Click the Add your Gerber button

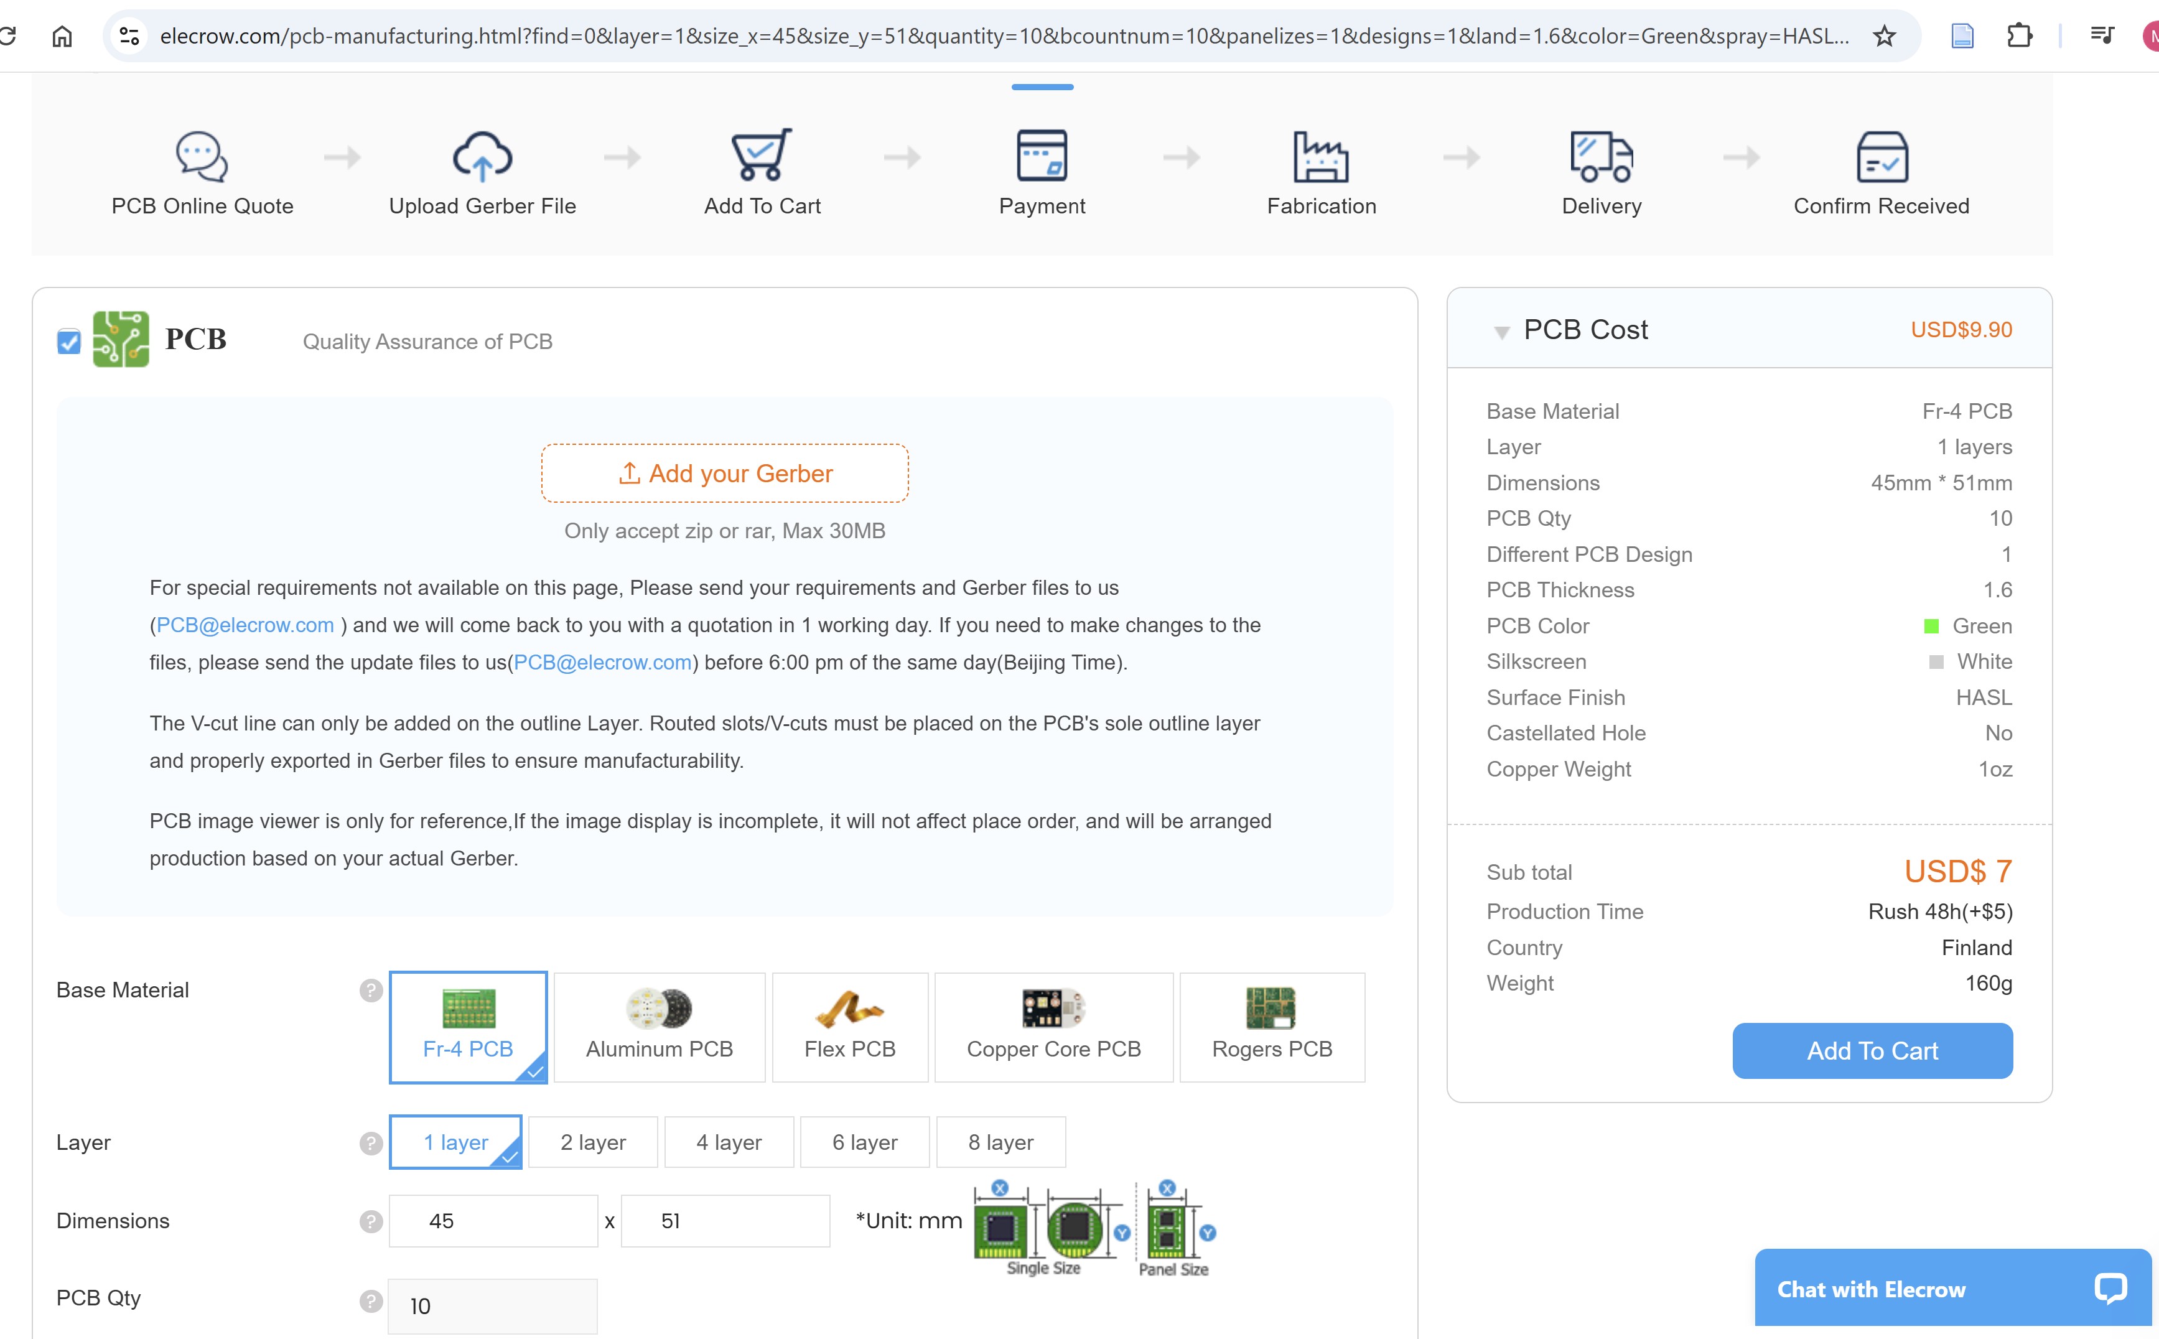point(724,474)
